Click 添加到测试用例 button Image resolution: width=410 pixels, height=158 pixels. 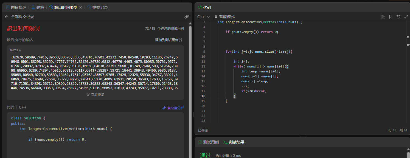click(169, 40)
